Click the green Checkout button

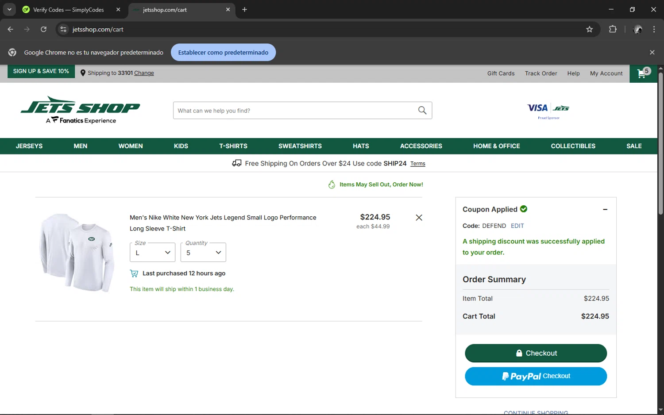[536, 353]
